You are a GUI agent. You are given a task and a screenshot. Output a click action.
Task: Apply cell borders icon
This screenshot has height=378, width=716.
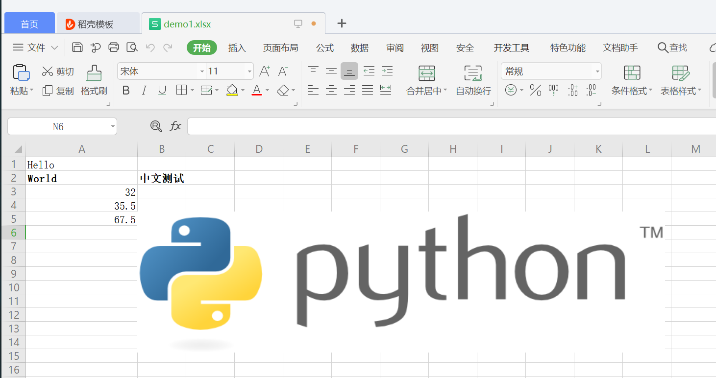pyautogui.click(x=181, y=90)
